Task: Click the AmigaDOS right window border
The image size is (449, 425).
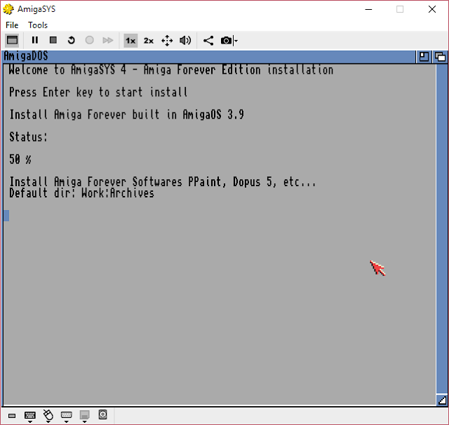Action: 441,229
